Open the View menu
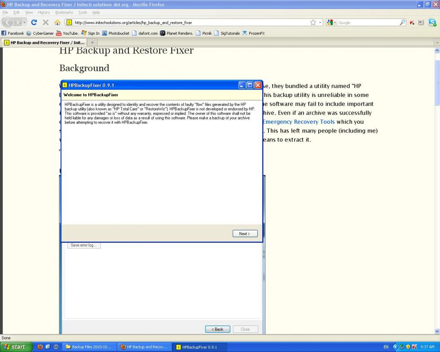 coord(29,12)
